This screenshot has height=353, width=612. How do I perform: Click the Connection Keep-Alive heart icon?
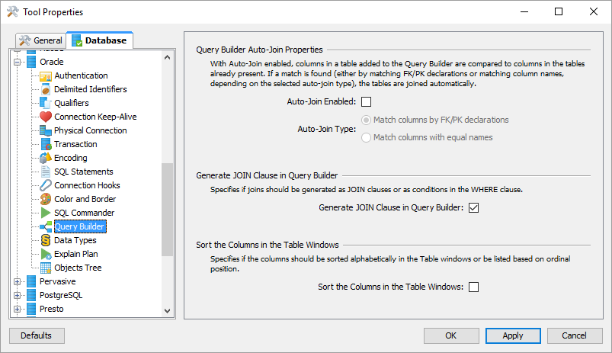[x=45, y=117]
